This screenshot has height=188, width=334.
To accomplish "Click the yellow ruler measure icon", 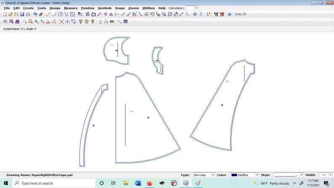I will click(x=112, y=21).
